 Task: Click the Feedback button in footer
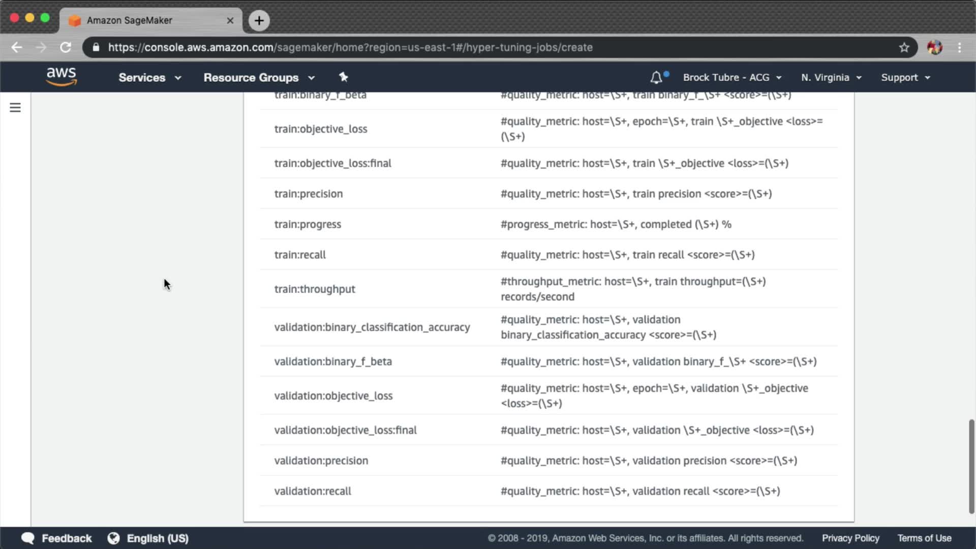click(56, 538)
